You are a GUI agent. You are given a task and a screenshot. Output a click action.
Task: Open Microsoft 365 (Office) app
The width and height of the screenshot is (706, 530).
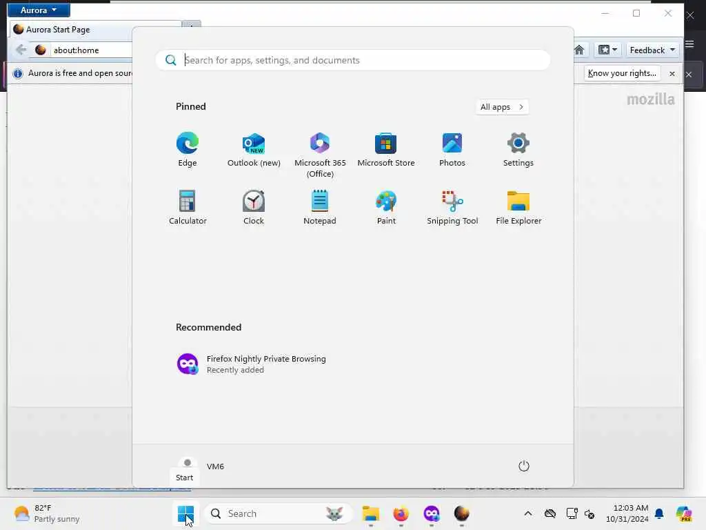coord(320,155)
